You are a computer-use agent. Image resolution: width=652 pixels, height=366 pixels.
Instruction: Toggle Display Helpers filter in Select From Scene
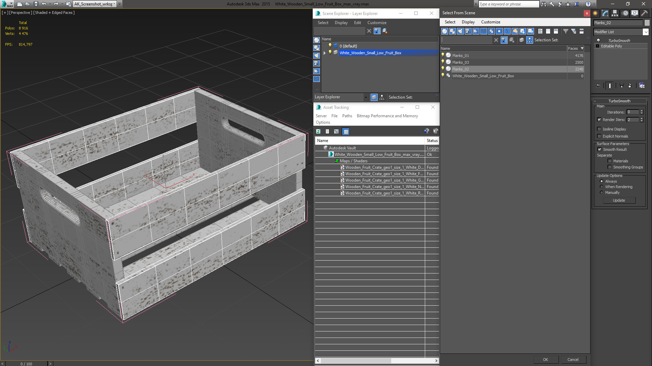pyautogui.click(x=476, y=31)
